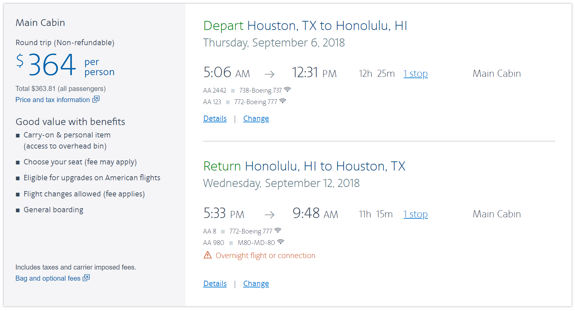Open the 1 stop link for the 11h 15m flight

(415, 214)
